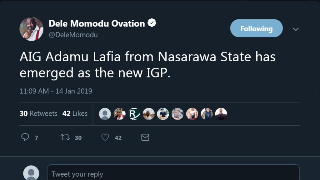Open the @DeleMomodu handle link
This screenshot has height=180, width=320.
click(73, 35)
